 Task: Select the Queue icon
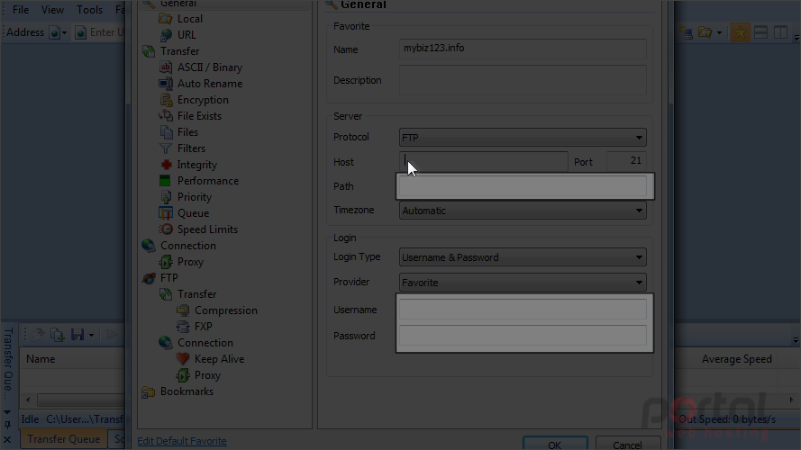click(166, 213)
